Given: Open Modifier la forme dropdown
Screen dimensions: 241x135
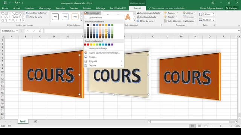Looking at the screenshot, I should (x=37, y=13).
